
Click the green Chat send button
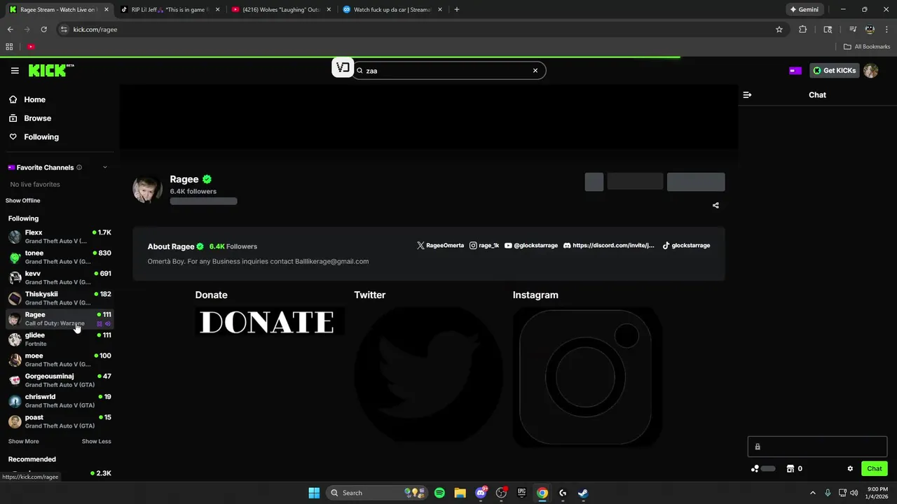[x=875, y=469]
